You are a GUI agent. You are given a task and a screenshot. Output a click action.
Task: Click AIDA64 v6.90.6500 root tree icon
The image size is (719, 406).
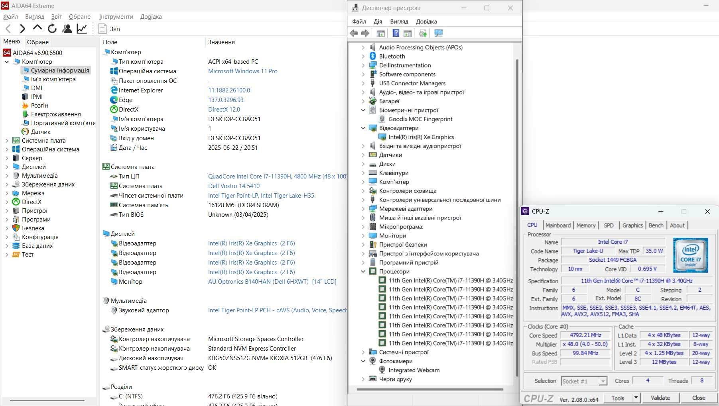point(7,53)
